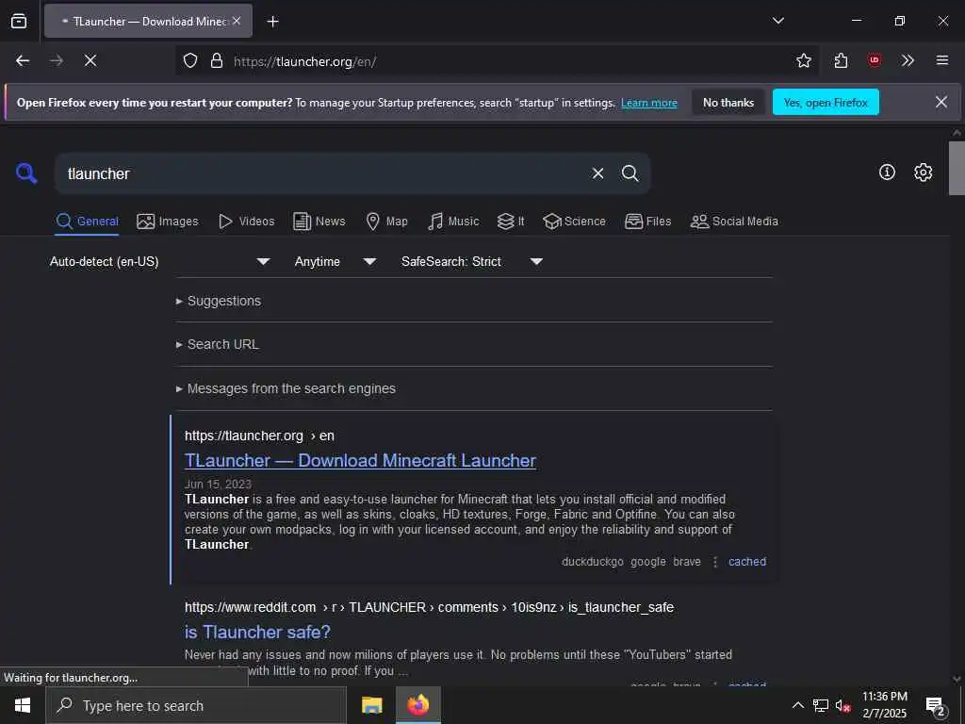Screen dimensions: 965x724
Task: Open uBlock Origin extension icon
Action: click(874, 60)
